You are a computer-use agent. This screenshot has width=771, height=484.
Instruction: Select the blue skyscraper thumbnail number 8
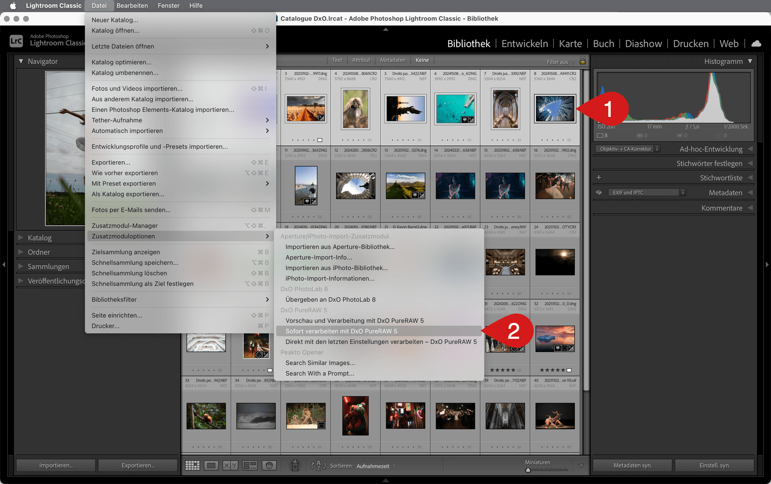555,109
